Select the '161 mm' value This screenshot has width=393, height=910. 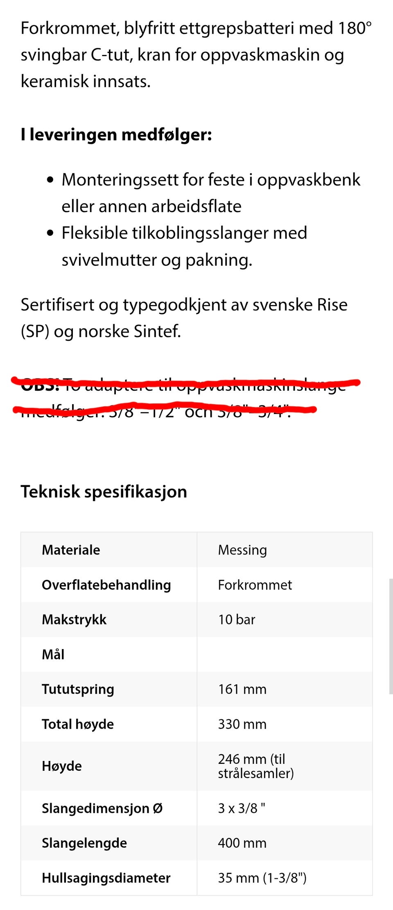pyautogui.click(x=242, y=689)
